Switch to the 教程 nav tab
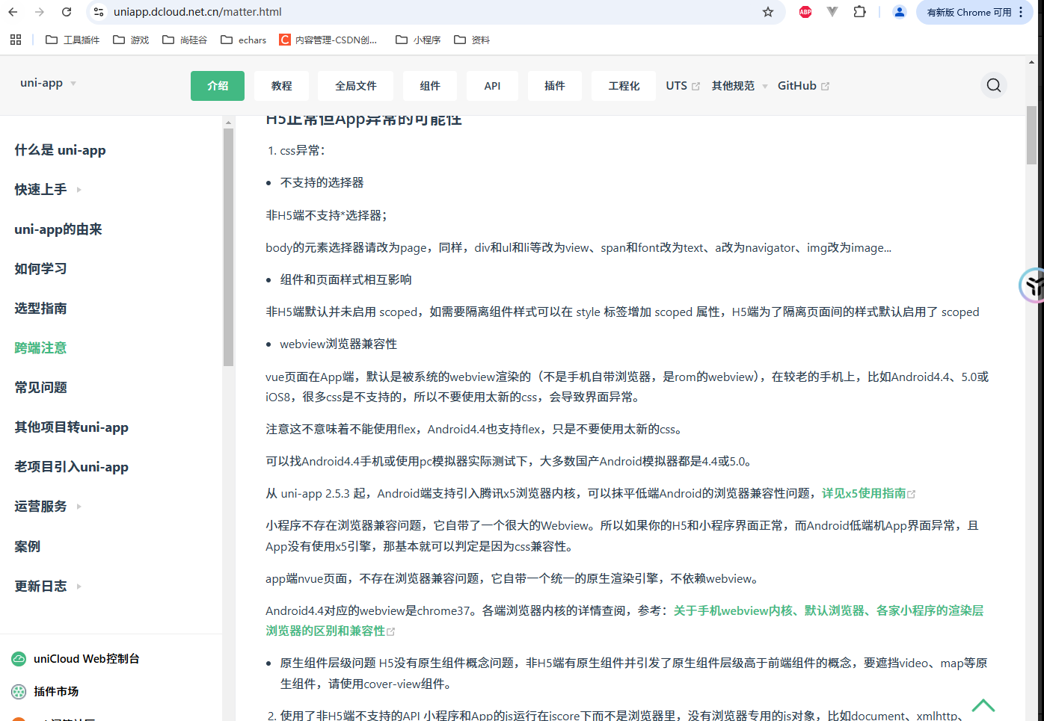The width and height of the screenshot is (1044, 721). pos(281,86)
